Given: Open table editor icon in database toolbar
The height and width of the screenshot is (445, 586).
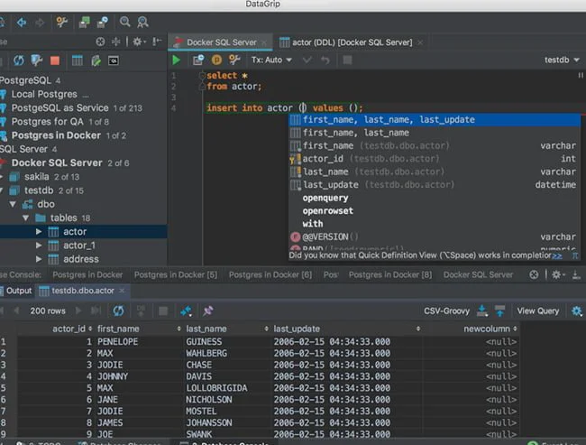Looking at the screenshot, I should pos(77,60).
